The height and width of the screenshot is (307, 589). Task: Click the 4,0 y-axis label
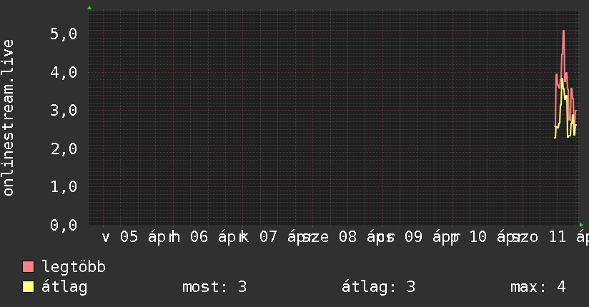pos(61,72)
